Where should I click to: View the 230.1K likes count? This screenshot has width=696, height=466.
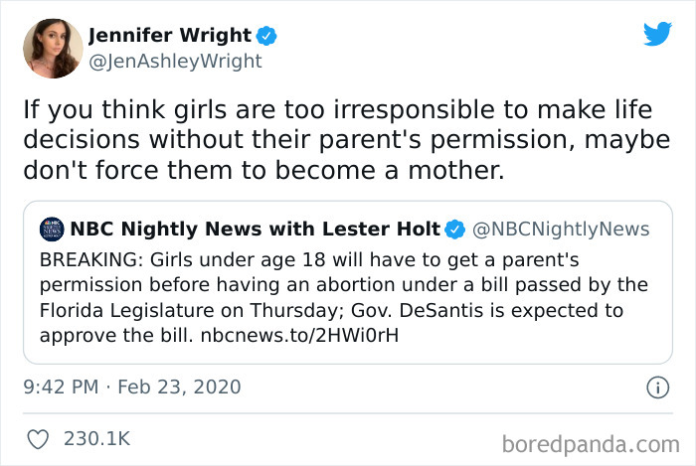[x=96, y=437]
